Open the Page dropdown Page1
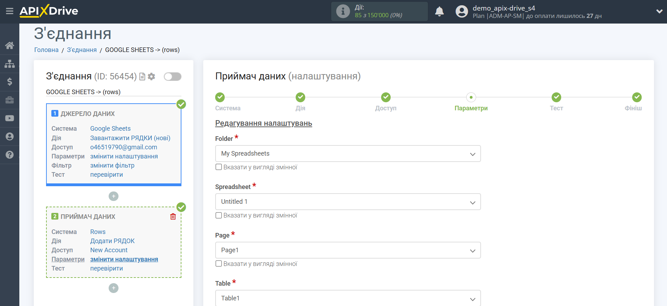Viewport: 667px width, 306px height. coord(348,250)
